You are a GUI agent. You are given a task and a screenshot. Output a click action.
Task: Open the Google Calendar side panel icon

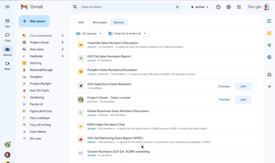coord(269,21)
